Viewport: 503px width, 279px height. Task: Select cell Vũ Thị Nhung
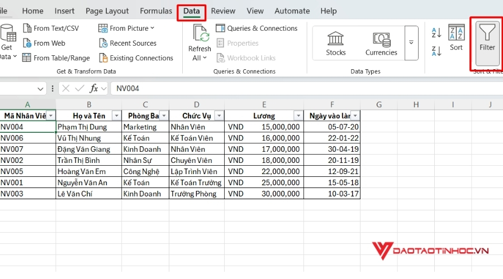pyautogui.click(x=89, y=138)
